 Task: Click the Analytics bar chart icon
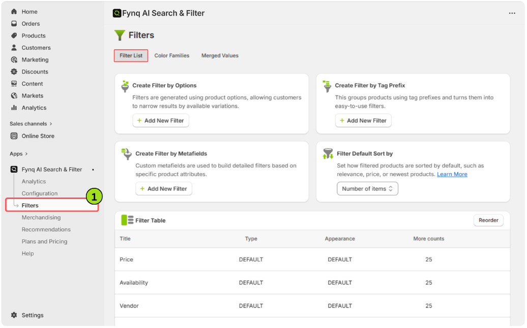click(x=14, y=108)
